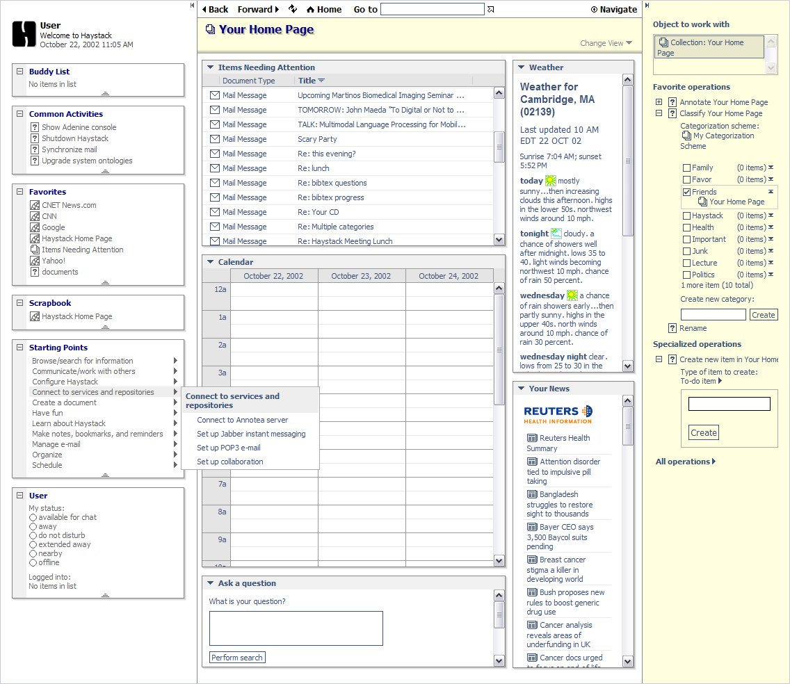Click the Back navigation button

[215, 10]
